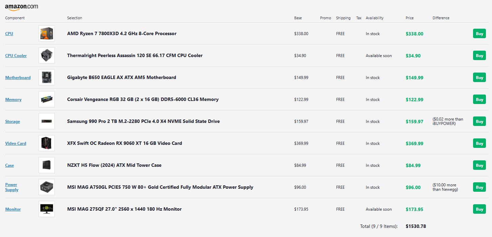Screen dimensions: 492x237
Task: Click the Samsung 990 Pro SSD thumbnail
Action: pos(47,122)
